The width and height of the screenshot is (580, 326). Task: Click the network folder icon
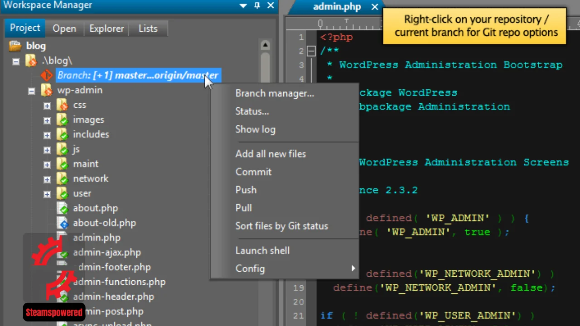point(62,178)
